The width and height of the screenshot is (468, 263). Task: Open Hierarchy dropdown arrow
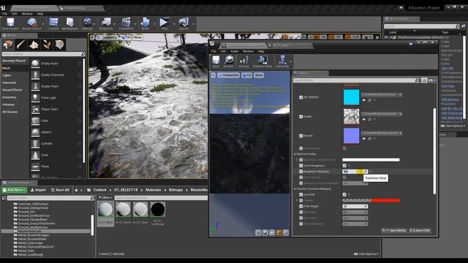[291, 61]
